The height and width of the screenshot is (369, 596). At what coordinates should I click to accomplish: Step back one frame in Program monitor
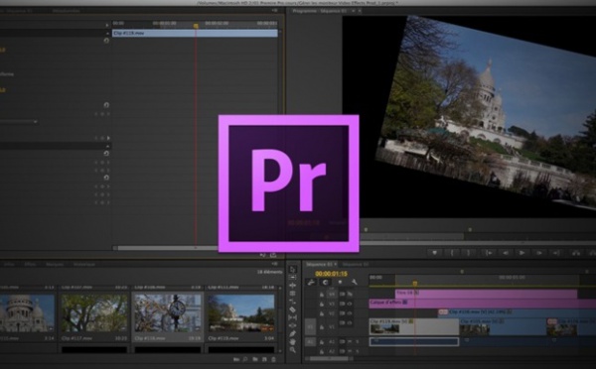pyautogui.click(x=506, y=253)
